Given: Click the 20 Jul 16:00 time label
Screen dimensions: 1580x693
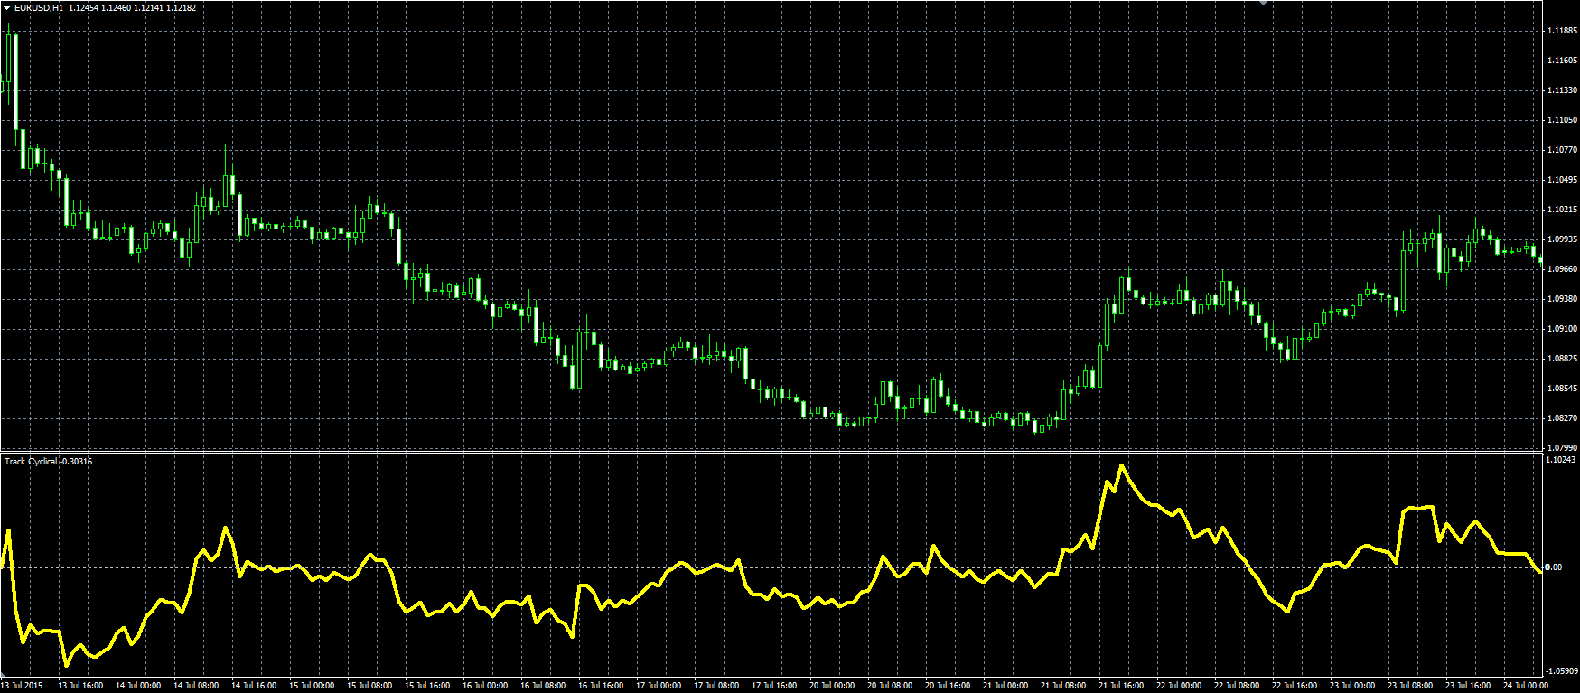Looking at the screenshot, I should [x=948, y=686].
